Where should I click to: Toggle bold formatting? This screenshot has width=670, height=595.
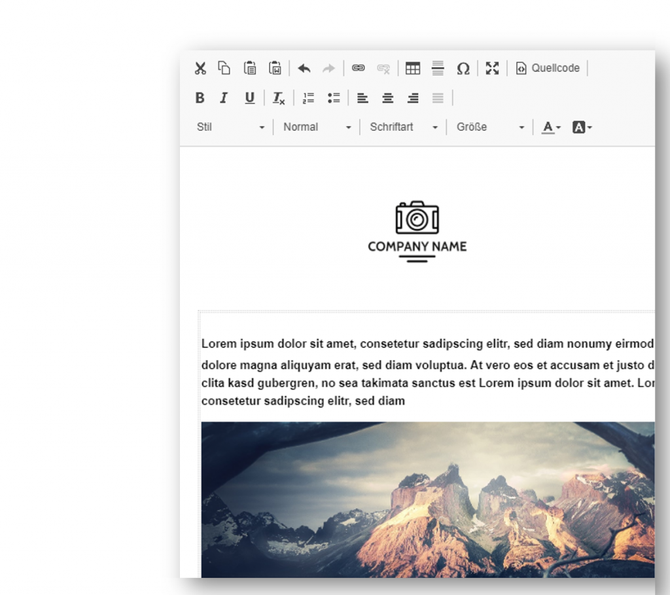tap(200, 98)
